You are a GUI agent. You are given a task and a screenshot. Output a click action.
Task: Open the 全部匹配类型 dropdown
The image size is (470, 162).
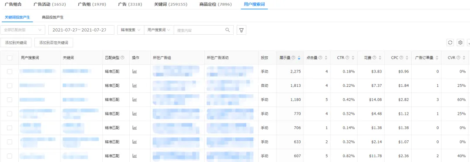tap(23, 30)
